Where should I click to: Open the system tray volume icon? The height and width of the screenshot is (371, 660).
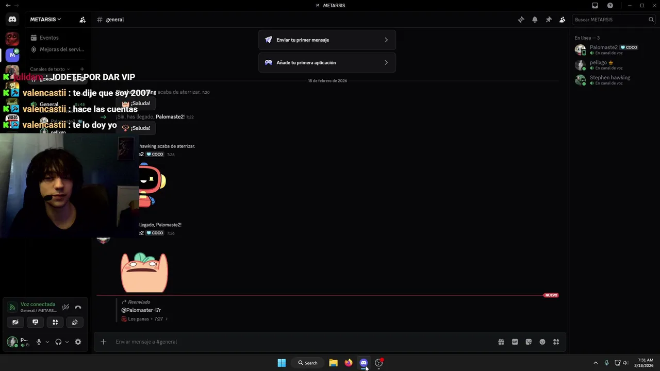pos(625,363)
